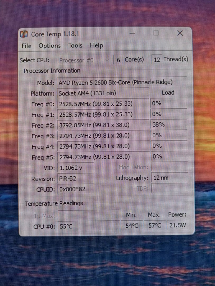The height and width of the screenshot is (286, 215).
Task: Click the VID value 1.1062 v
Action: click(76, 168)
